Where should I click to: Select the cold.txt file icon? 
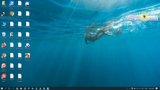pos(20,25)
